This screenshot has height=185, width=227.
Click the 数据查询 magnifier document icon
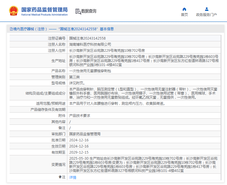click(78, 11)
